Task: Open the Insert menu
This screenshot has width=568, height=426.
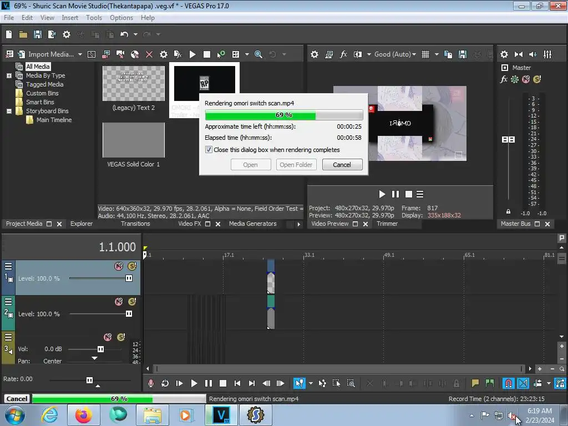Action: point(70,18)
